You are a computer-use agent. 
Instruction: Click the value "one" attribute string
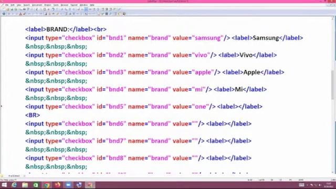coord(201,107)
